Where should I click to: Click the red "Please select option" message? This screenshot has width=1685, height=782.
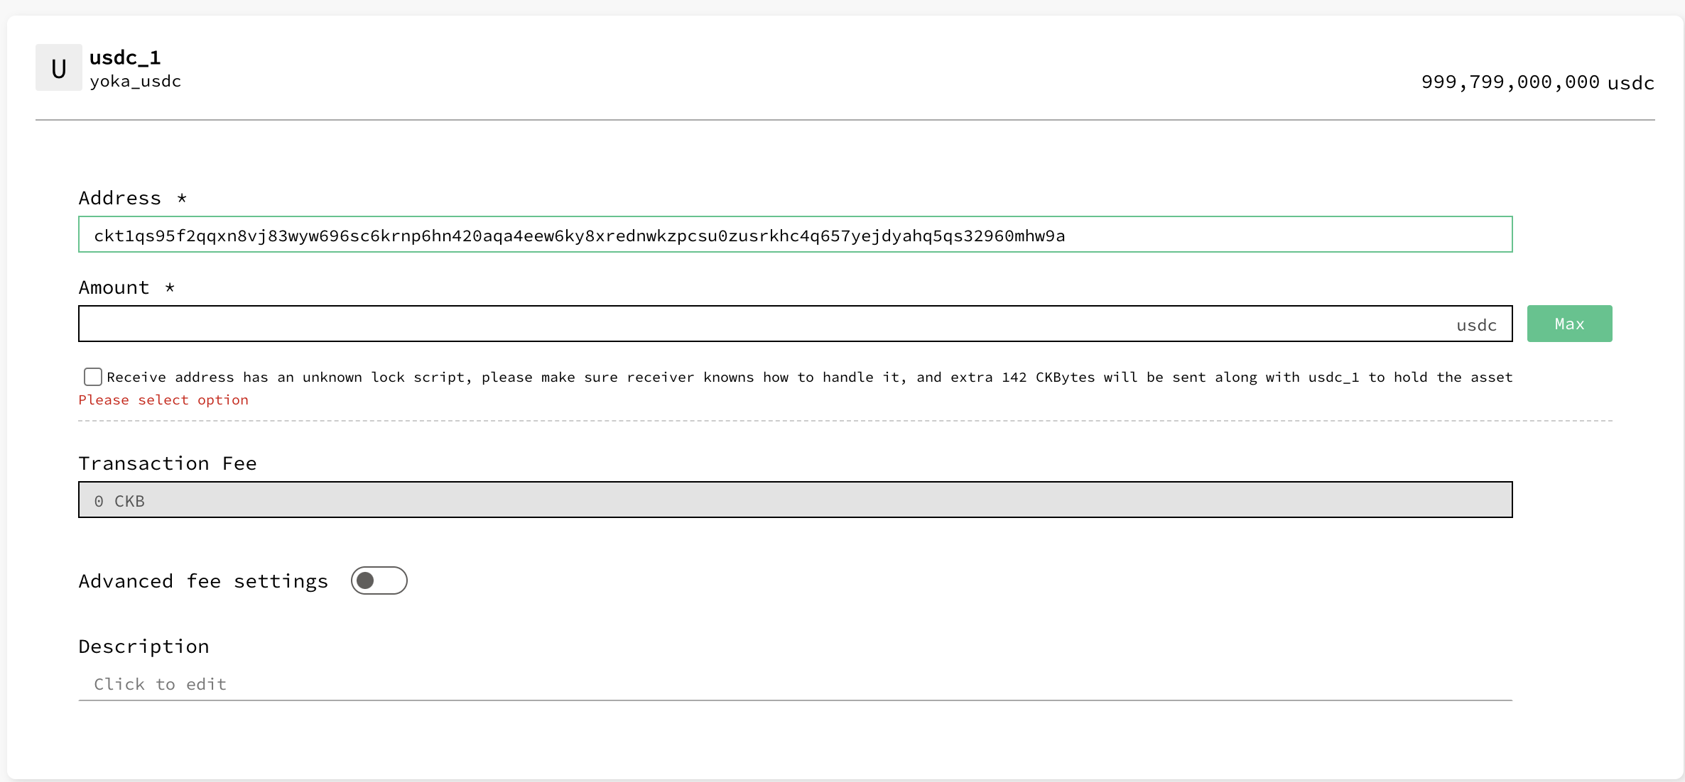163,400
